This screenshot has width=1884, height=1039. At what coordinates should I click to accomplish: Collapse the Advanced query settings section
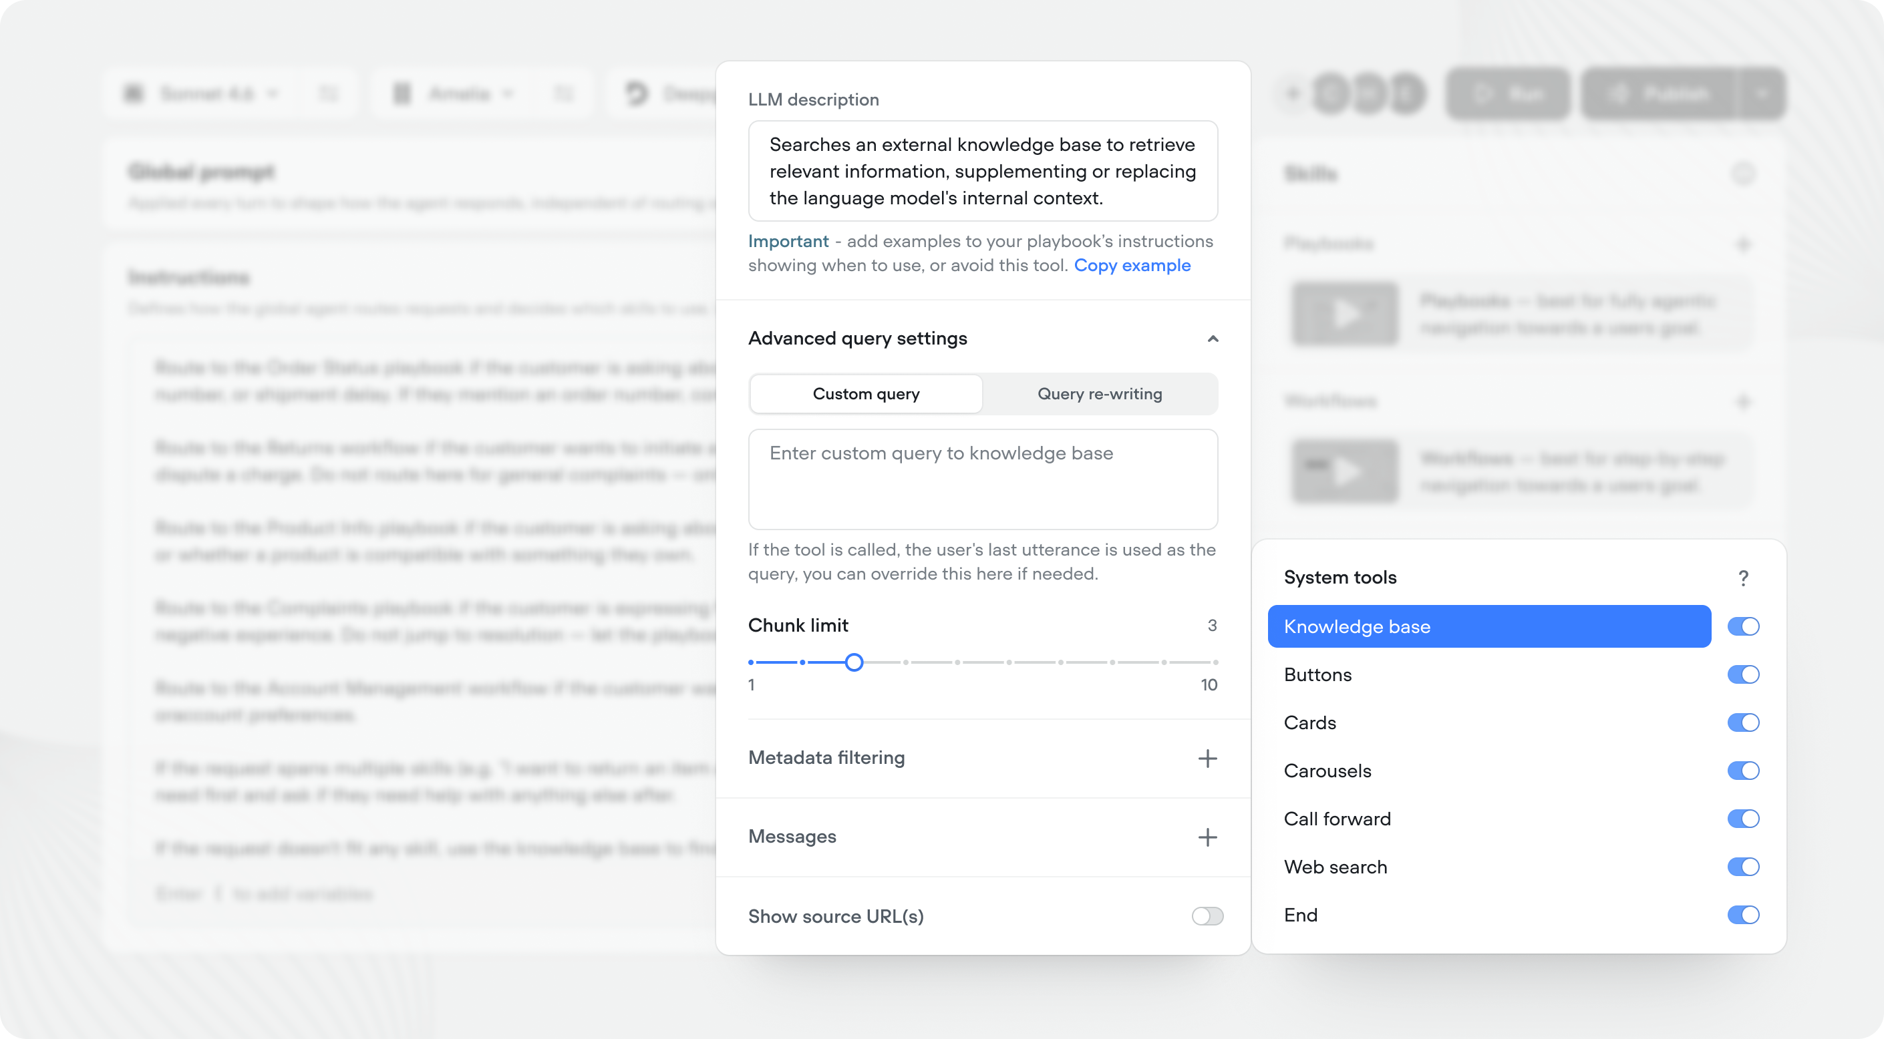1213,339
